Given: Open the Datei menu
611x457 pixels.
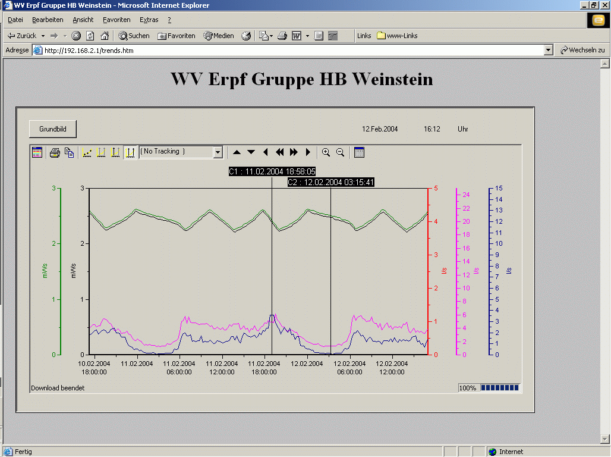Looking at the screenshot, I should pos(15,20).
